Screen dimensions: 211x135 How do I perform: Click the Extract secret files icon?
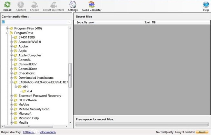click(54, 5)
